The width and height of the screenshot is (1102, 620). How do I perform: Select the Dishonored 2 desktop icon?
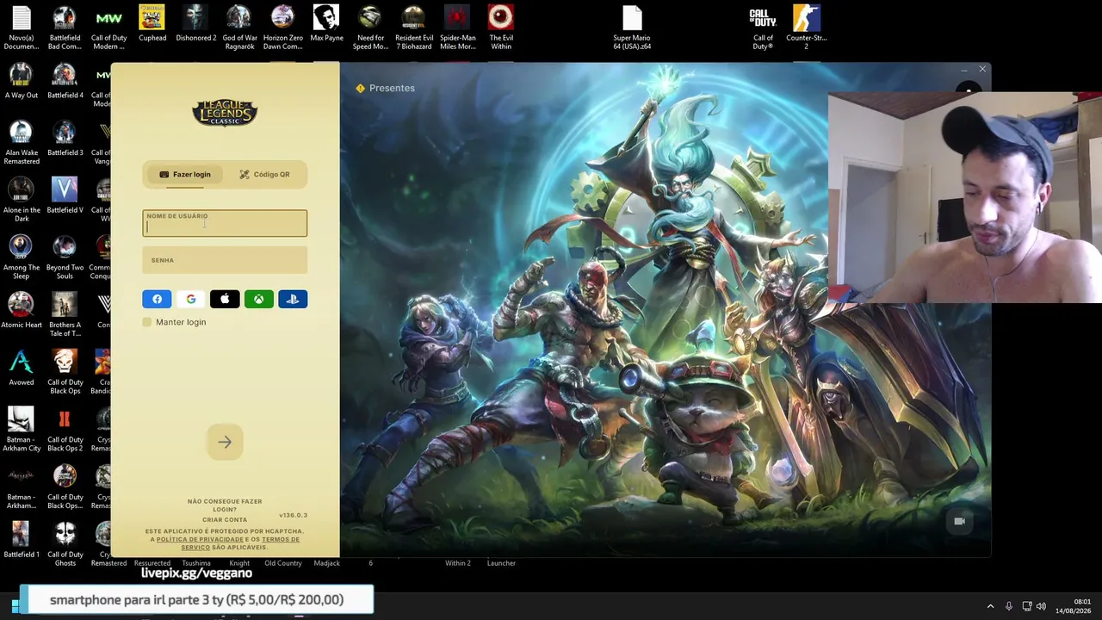click(x=195, y=24)
